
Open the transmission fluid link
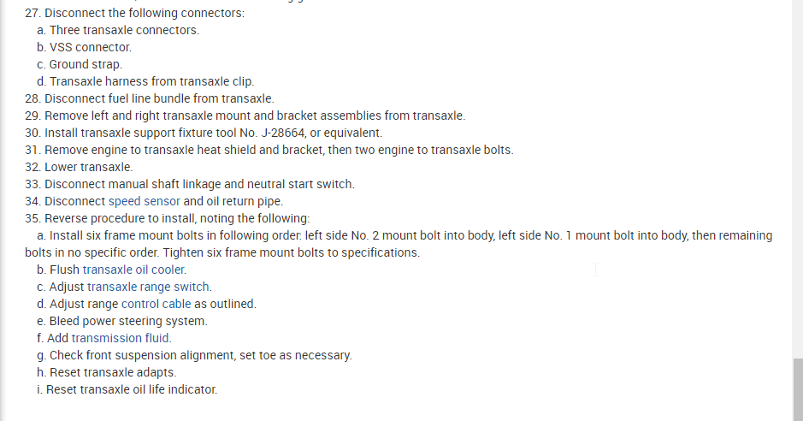[x=121, y=338]
